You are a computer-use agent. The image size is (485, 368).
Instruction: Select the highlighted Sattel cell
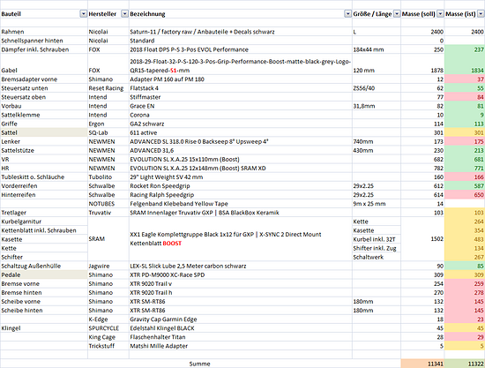(44, 132)
